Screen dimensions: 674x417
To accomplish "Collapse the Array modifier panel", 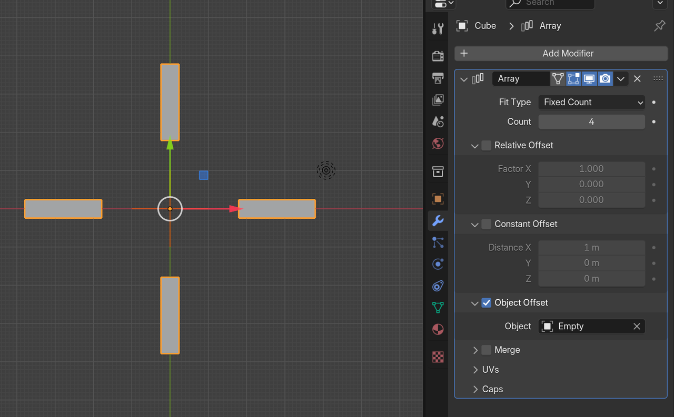I will point(464,79).
